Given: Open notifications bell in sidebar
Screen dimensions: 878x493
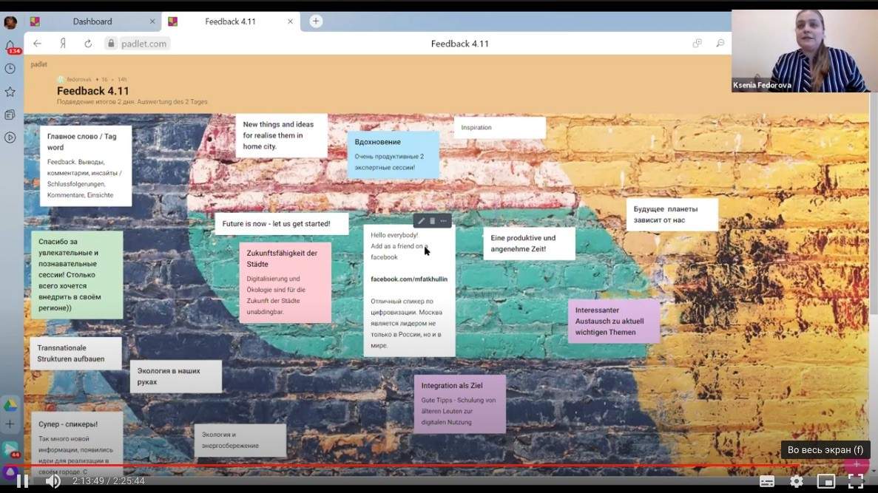Looking at the screenshot, I should (x=10, y=46).
